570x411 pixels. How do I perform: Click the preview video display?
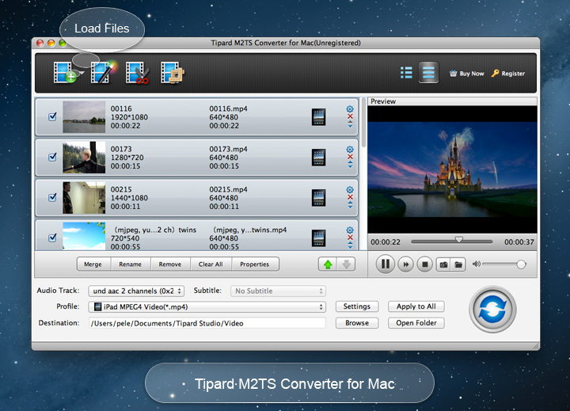(452, 169)
